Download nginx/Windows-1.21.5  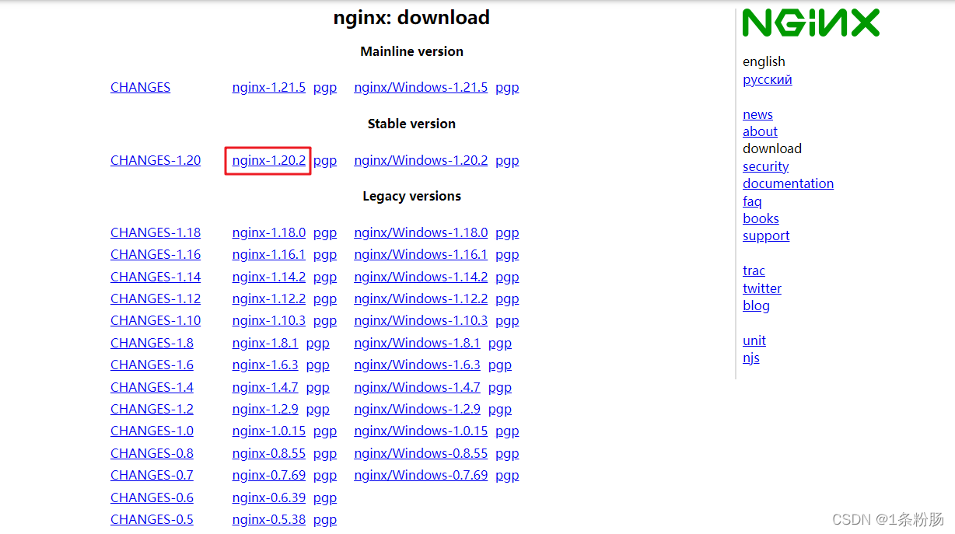point(421,88)
